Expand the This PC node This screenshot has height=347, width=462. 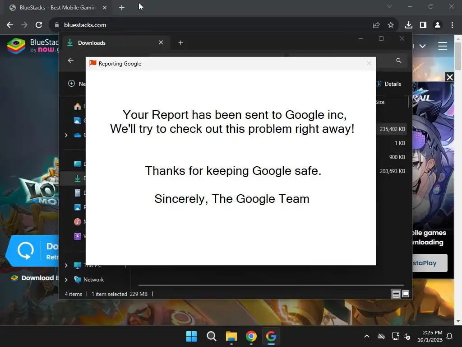click(66, 265)
